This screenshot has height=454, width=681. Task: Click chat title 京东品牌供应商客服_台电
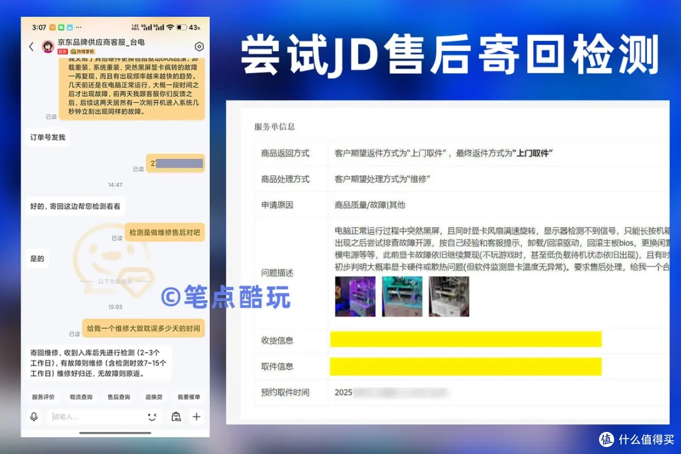click(x=101, y=42)
